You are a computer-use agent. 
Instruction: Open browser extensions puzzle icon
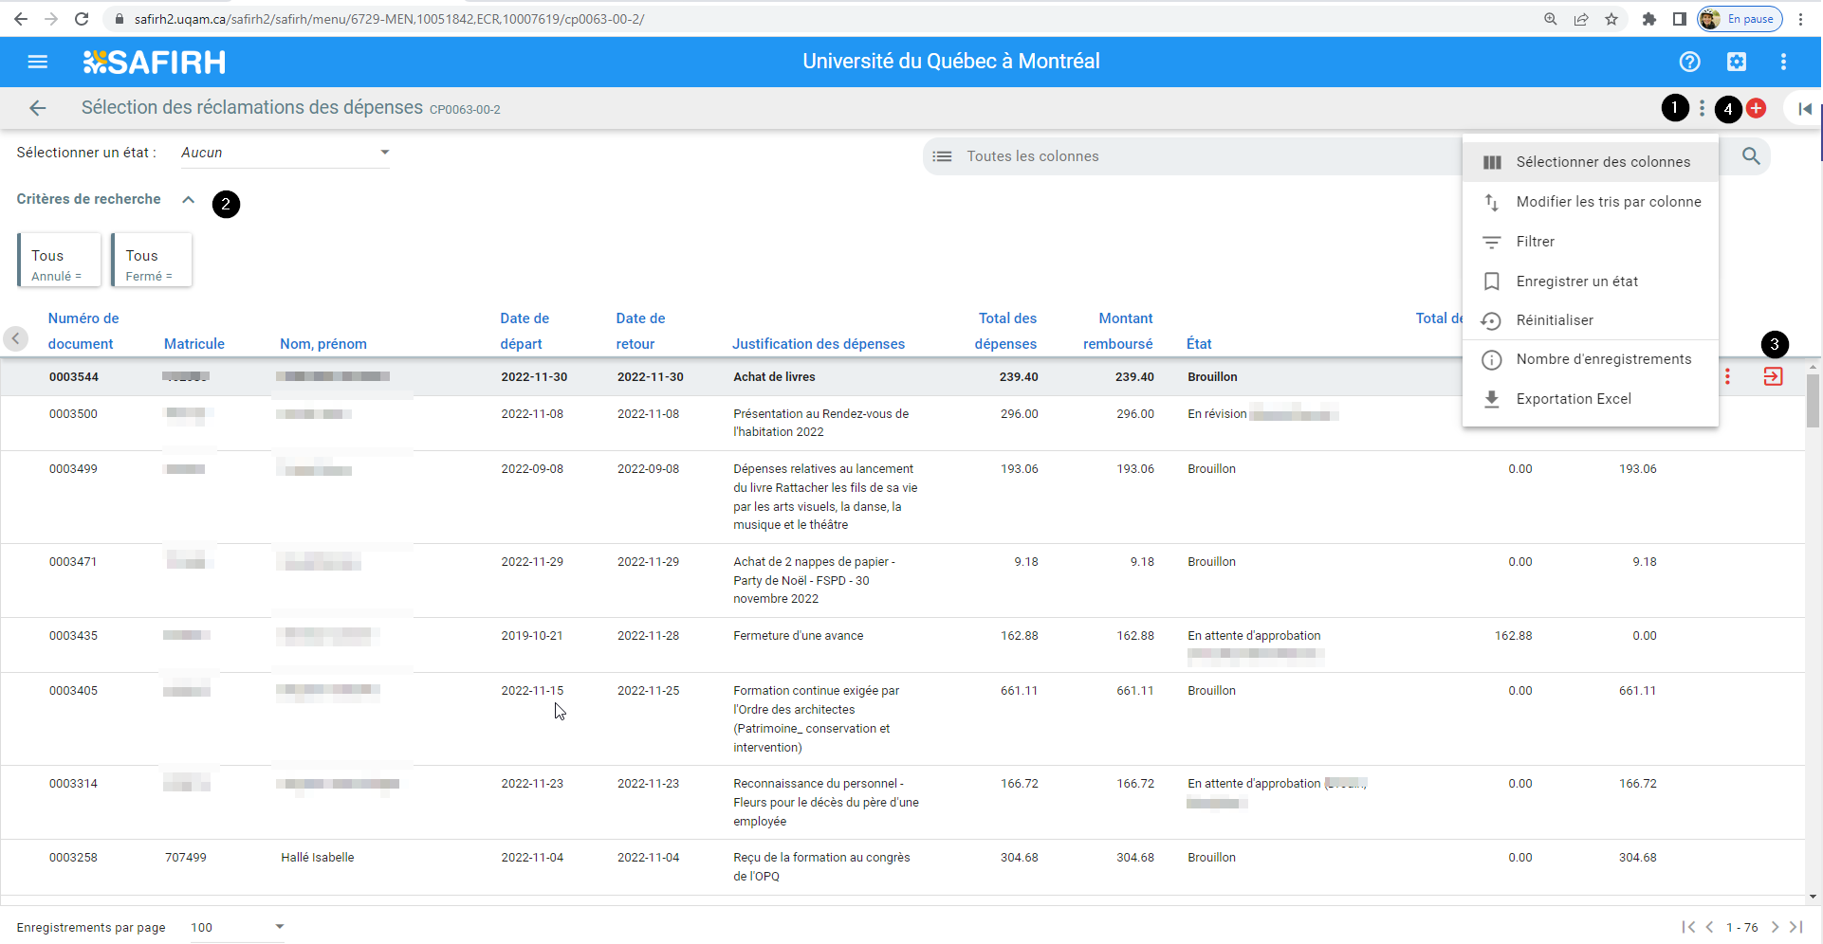1649,19
